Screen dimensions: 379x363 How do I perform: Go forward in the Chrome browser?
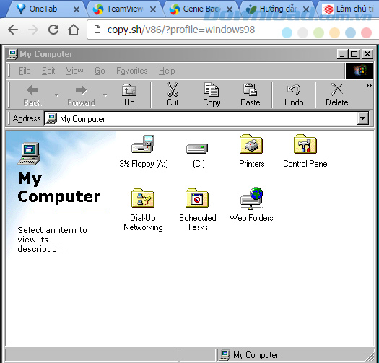pos(33,30)
